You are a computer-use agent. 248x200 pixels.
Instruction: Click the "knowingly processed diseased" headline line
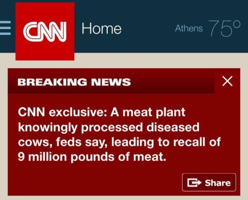coord(109,128)
